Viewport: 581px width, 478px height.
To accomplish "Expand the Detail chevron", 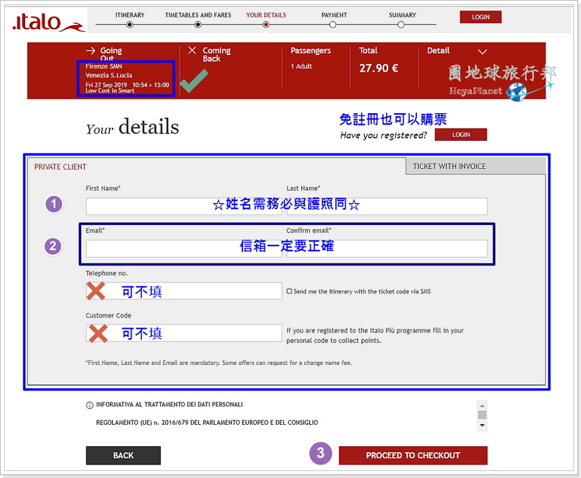I will pos(482,52).
